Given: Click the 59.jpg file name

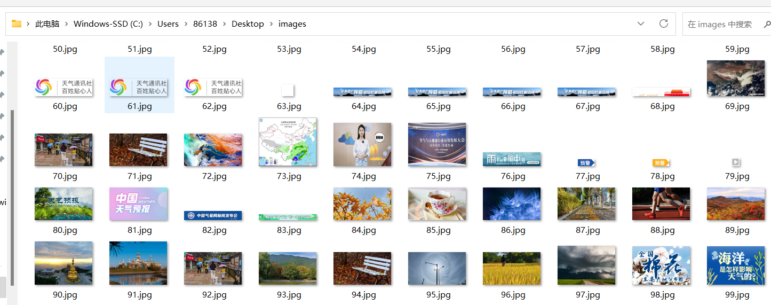Looking at the screenshot, I should coord(737,49).
